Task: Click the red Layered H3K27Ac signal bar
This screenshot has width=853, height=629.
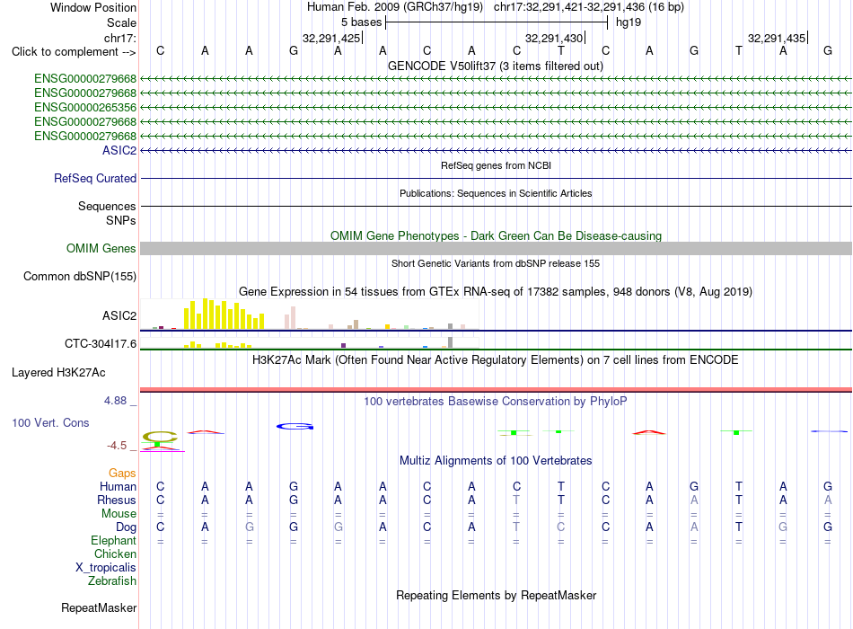Action: [x=496, y=389]
